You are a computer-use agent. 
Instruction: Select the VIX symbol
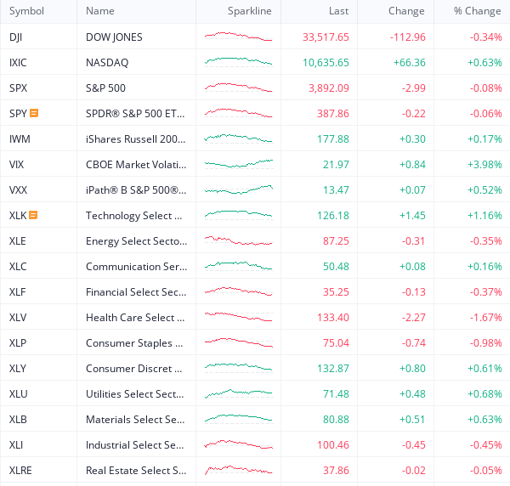tap(17, 165)
